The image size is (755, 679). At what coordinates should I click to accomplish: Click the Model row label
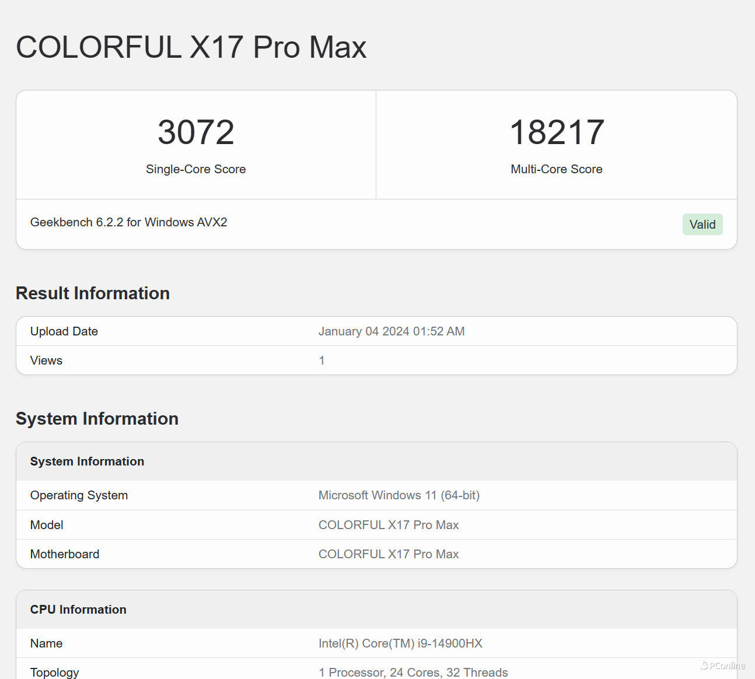pos(47,525)
